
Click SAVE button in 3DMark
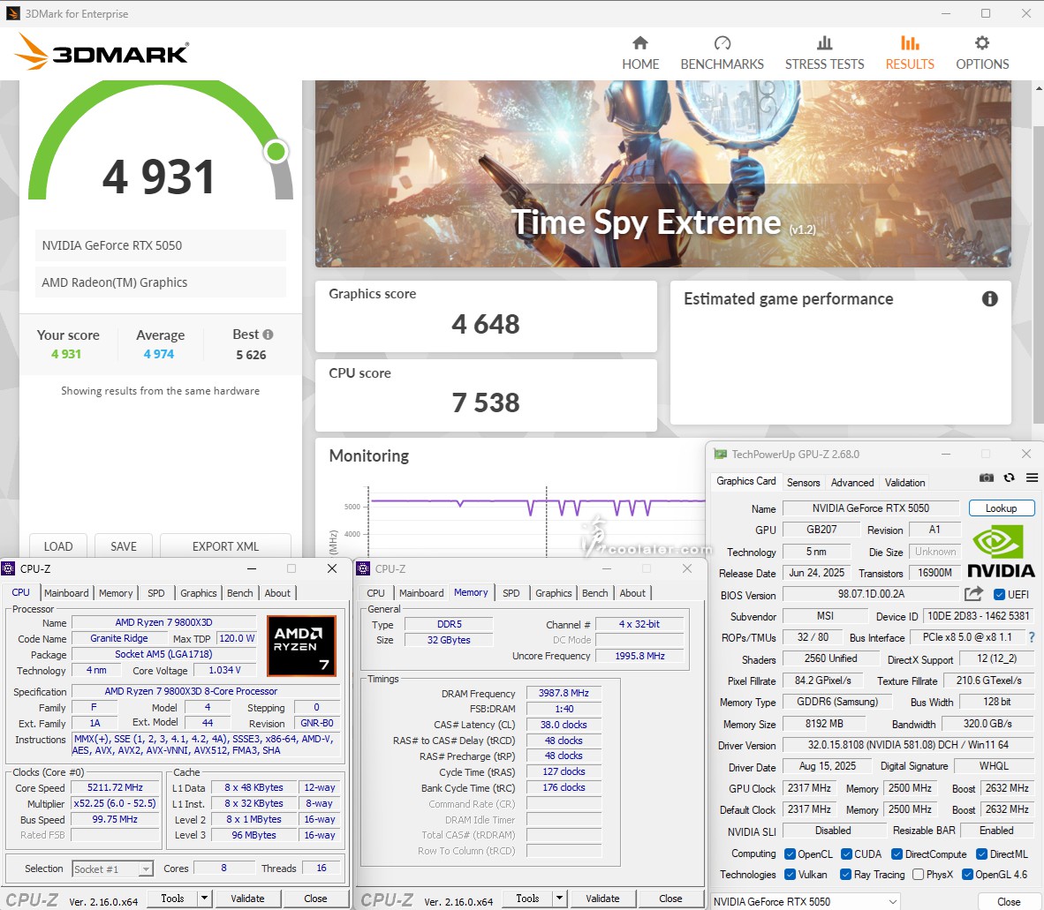coord(123,546)
